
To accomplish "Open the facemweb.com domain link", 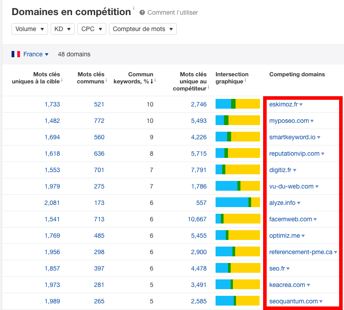I will coord(291,219).
